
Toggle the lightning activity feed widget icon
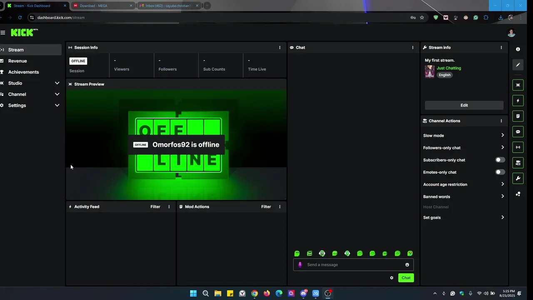pyautogui.click(x=518, y=100)
